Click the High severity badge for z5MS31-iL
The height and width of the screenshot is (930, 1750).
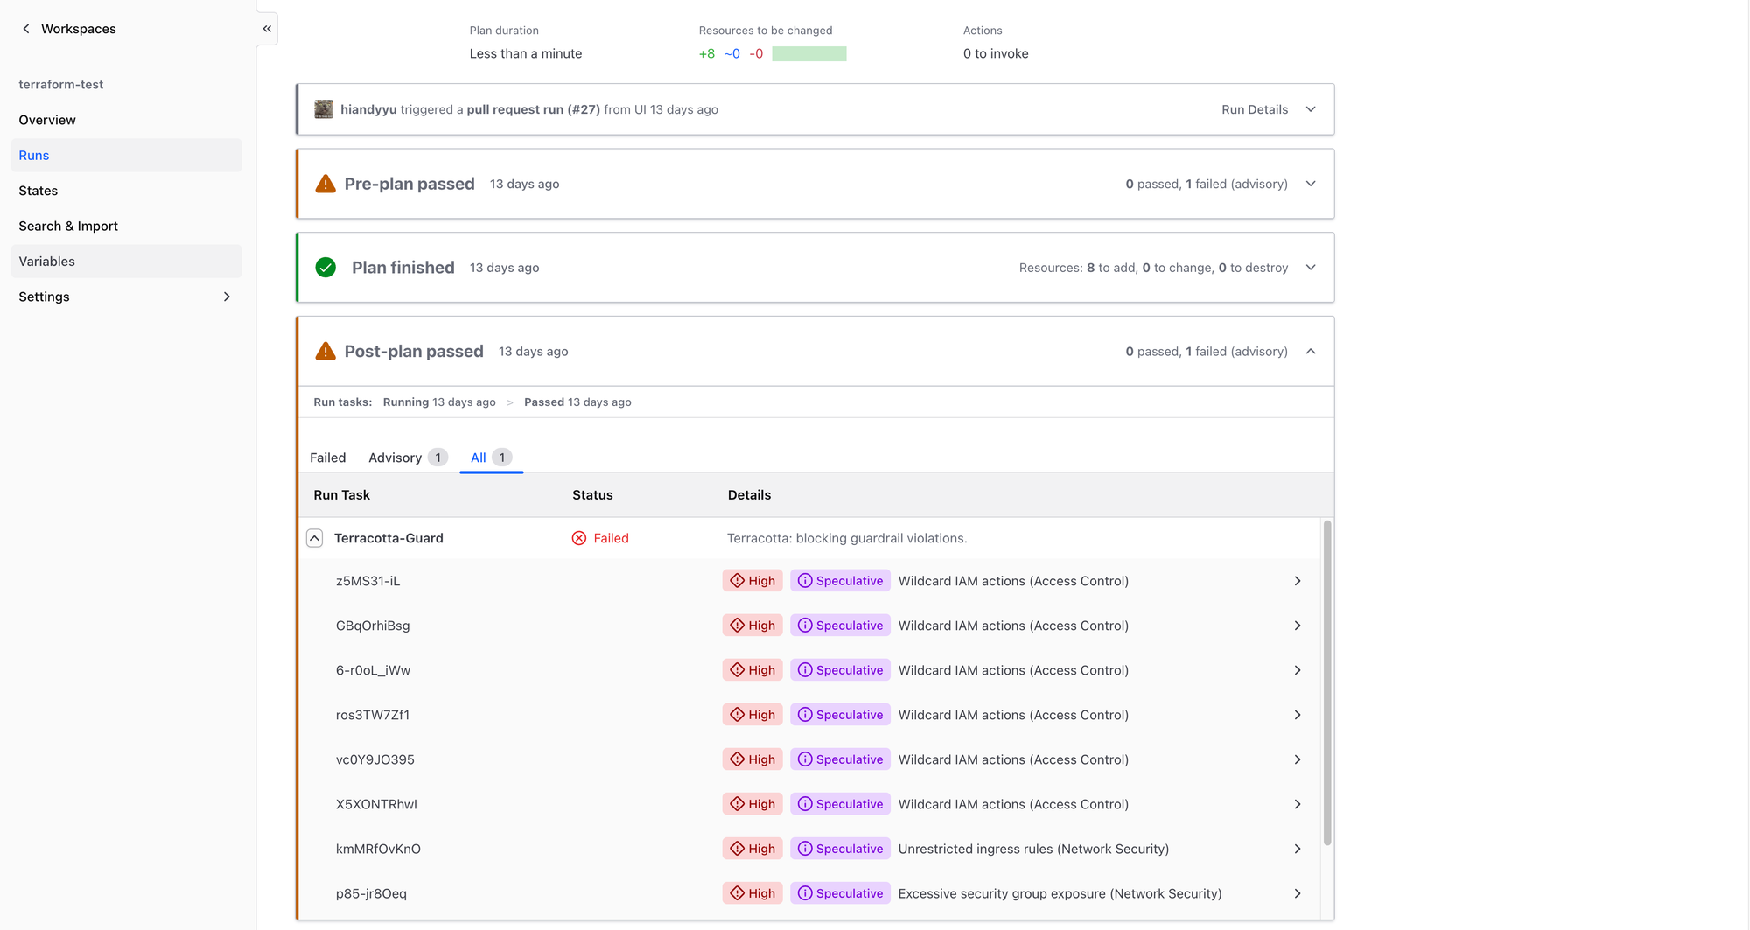[752, 581]
